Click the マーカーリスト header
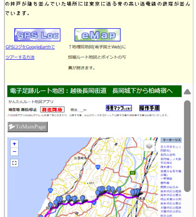Screen dimensions: 196x217 point(171,140)
